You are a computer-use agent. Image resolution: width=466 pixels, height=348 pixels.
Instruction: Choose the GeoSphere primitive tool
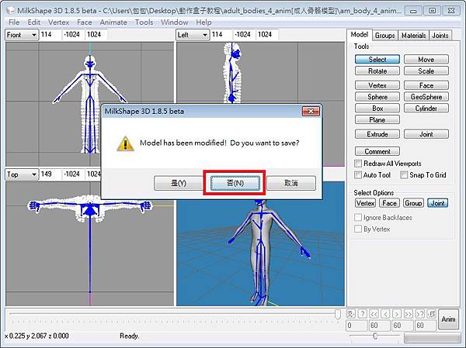pyautogui.click(x=426, y=97)
